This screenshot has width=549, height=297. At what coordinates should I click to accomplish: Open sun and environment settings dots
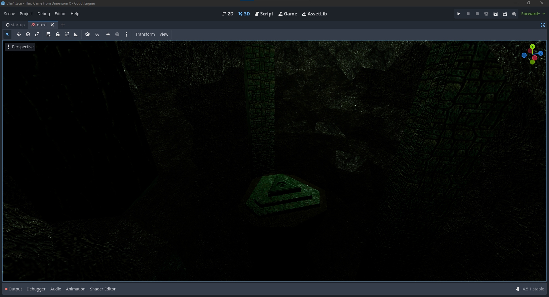126,34
